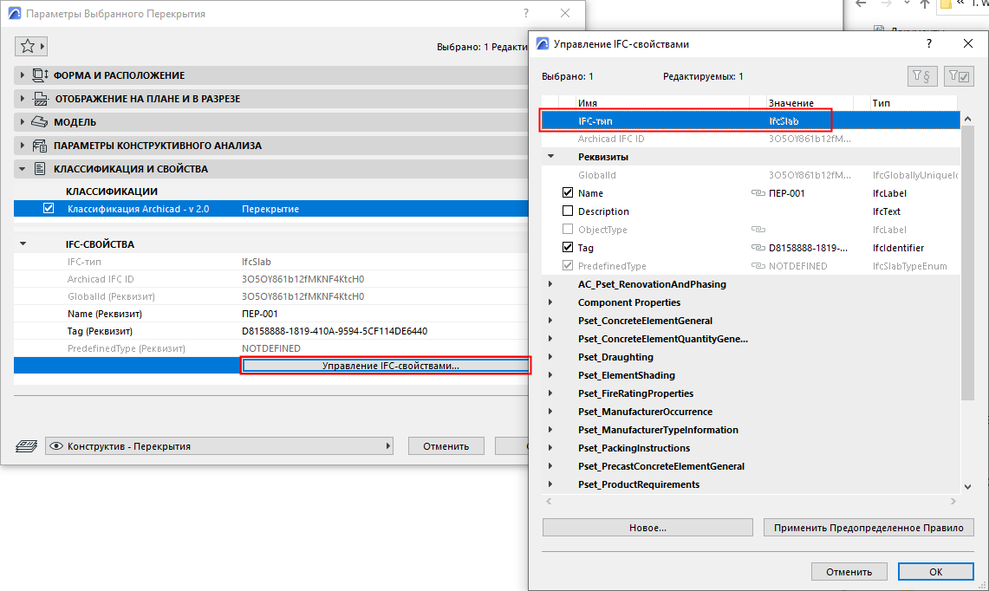Confirm the IFC properties dialog with OK
The width and height of the screenshot is (989, 591).
point(935,571)
